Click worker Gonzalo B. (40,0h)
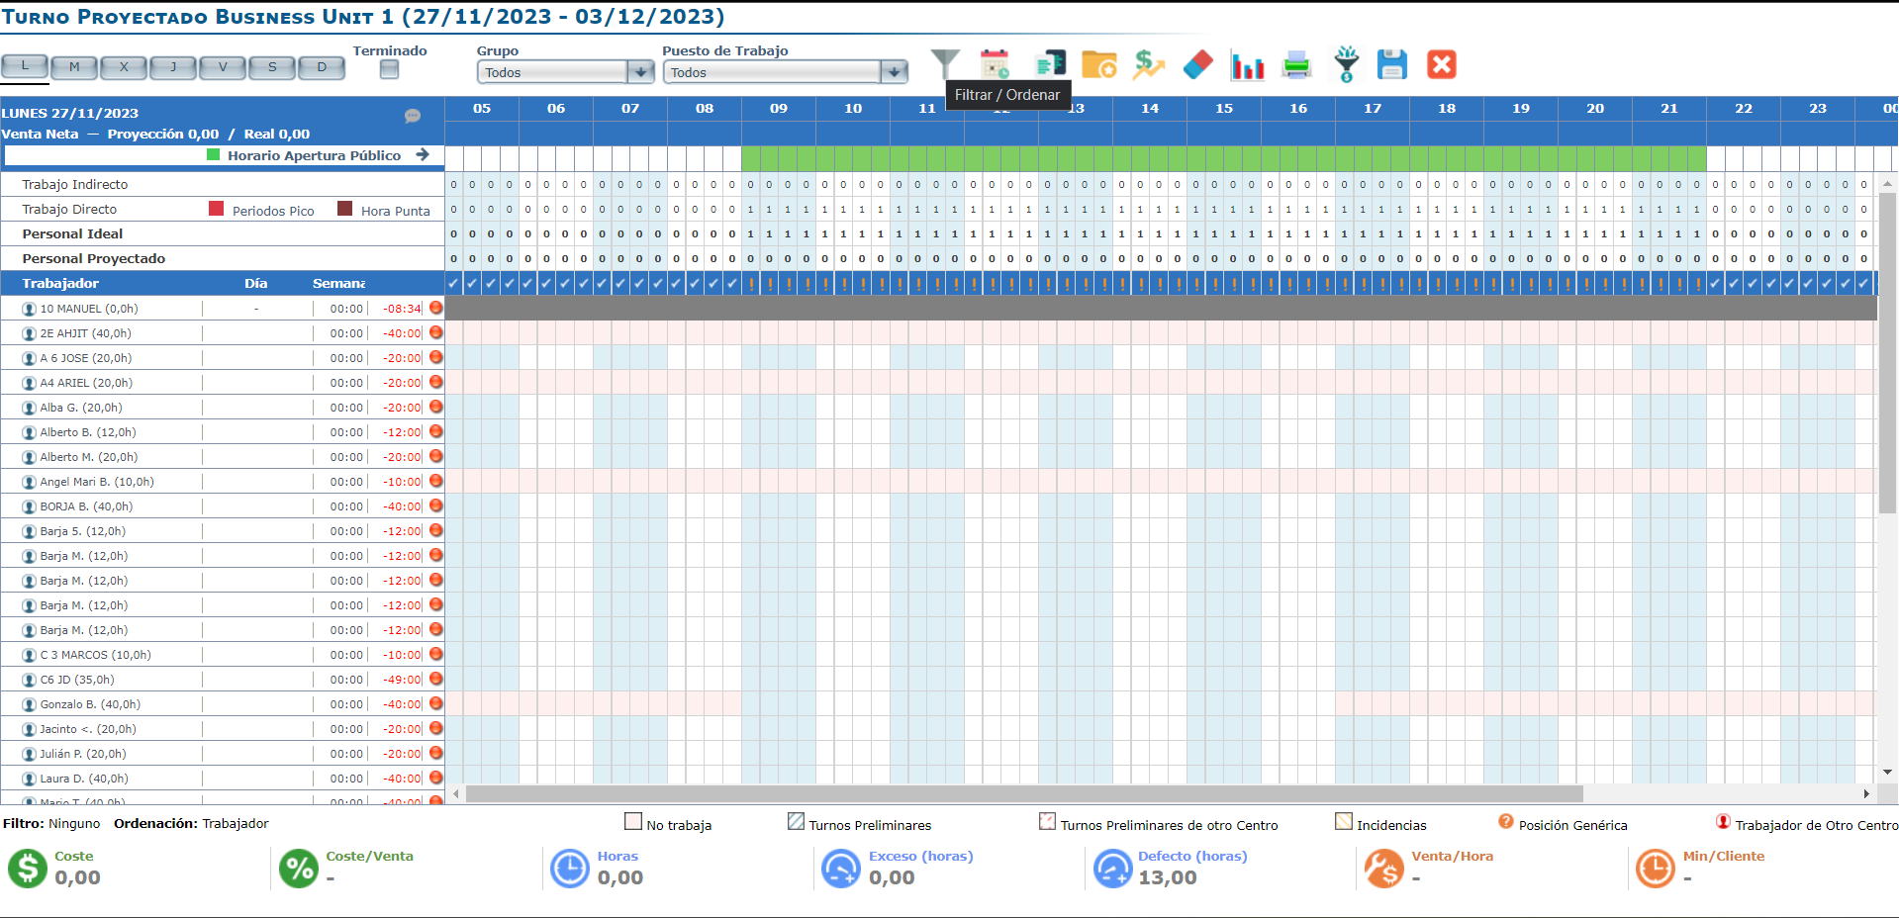The image size is (1899, 918). point(90,704)
